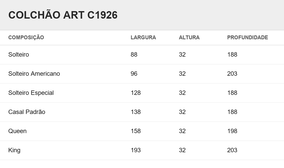Select the PROFUNDIDADE column header
The width and height of the screenshot is (284, 168).
[248, 37]
